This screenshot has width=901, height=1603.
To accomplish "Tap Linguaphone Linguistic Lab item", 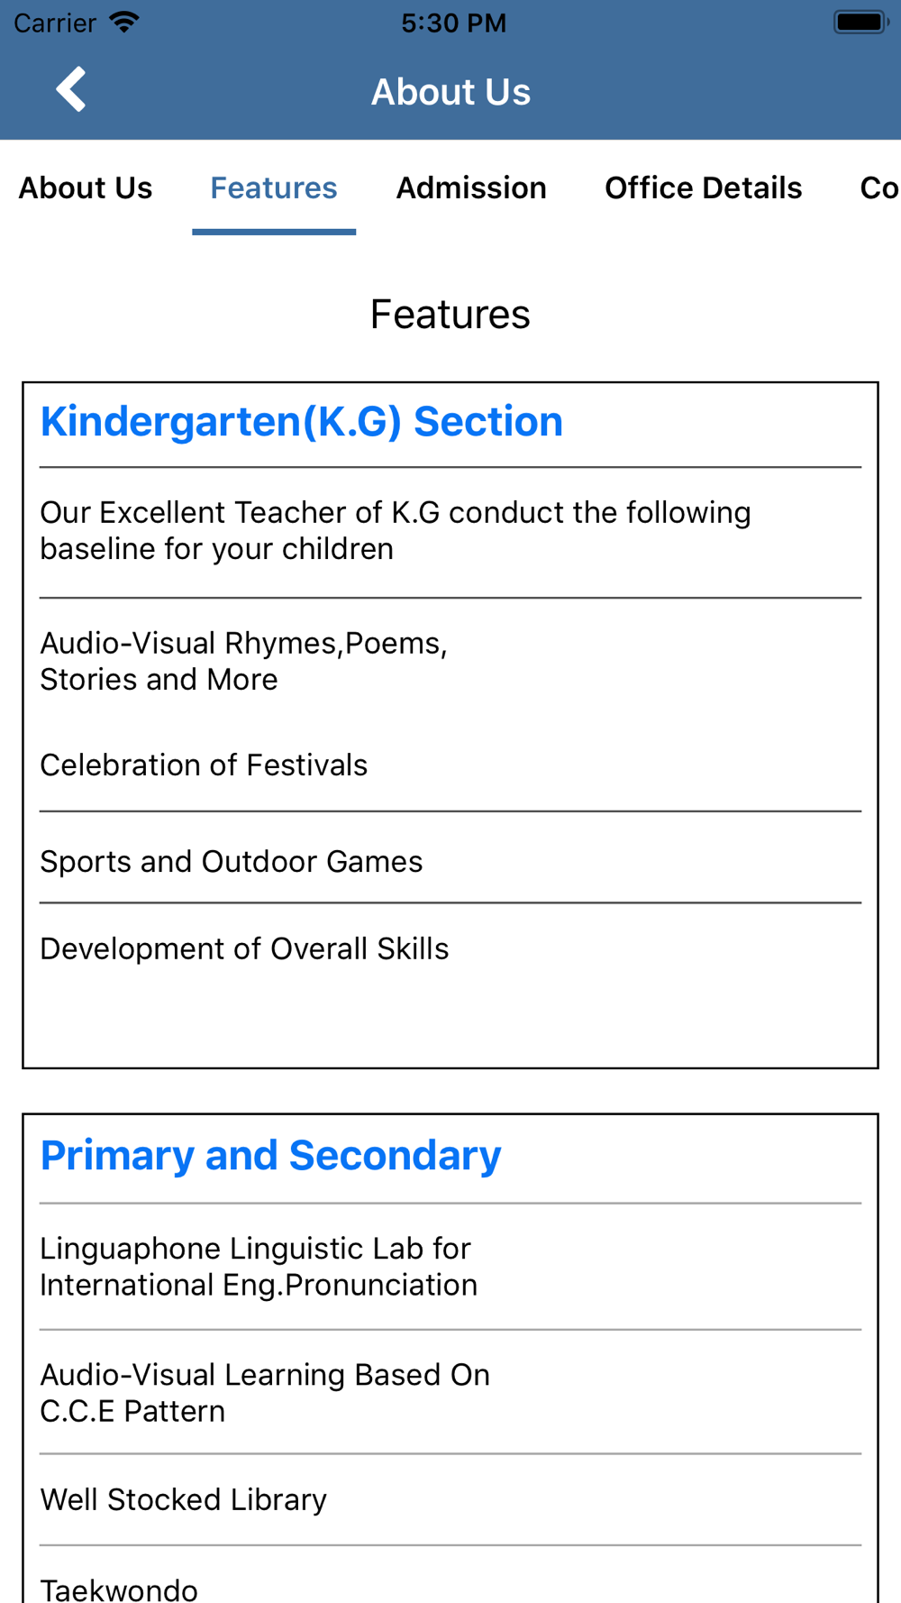I will click(x=259, y=1267).
